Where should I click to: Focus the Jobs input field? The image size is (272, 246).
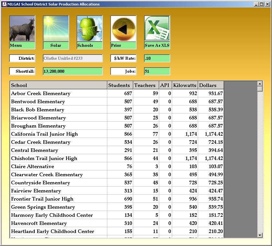[157, 71]
